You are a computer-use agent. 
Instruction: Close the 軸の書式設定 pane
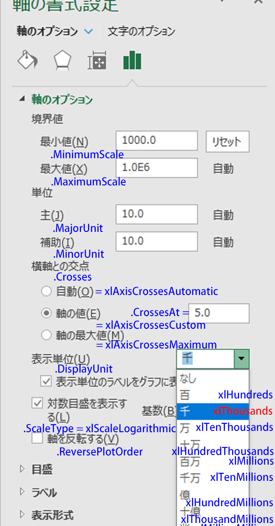[x=259, y=2]
